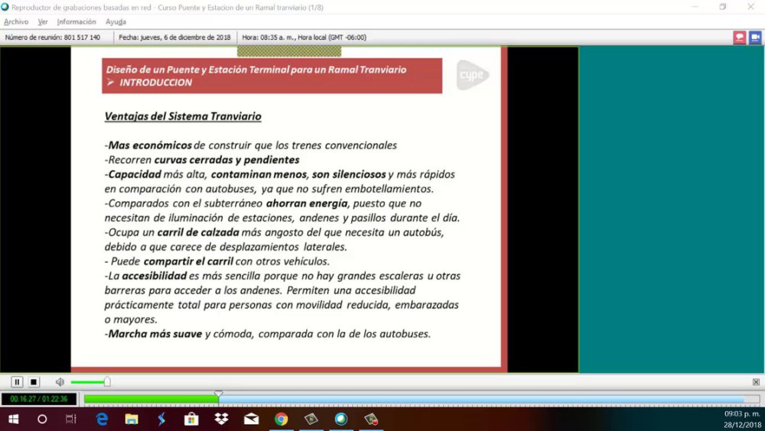This screenshot has width=765, height=431.
Task: Open the Información menu
Action: point(76,22)
